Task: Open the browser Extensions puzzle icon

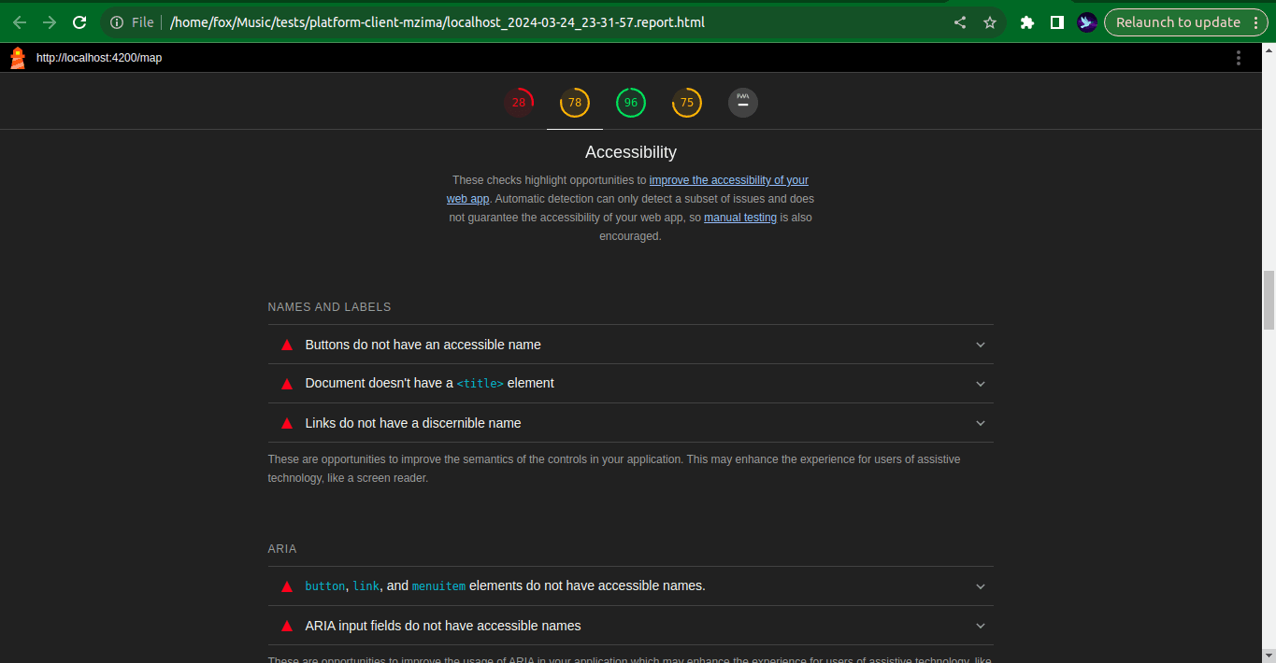Action: pos(1027,22)
